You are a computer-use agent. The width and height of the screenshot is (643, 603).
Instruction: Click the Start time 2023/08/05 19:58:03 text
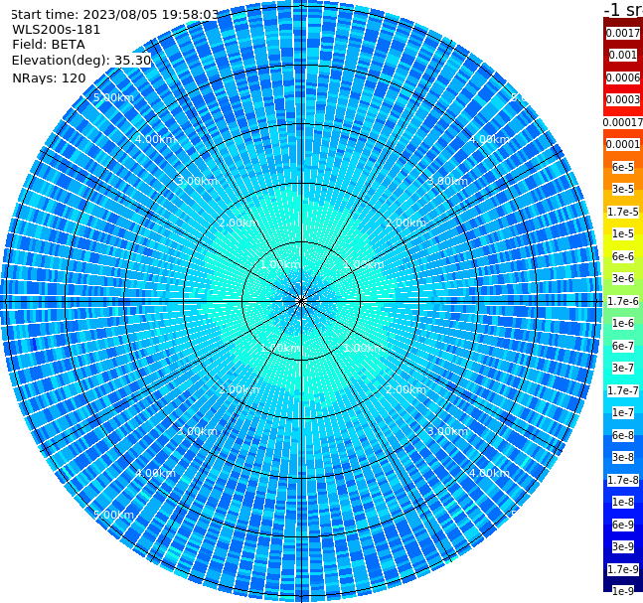coord(115,15)
